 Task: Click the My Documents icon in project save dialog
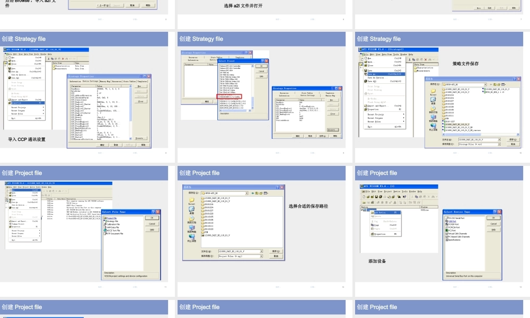click(191, 220)
